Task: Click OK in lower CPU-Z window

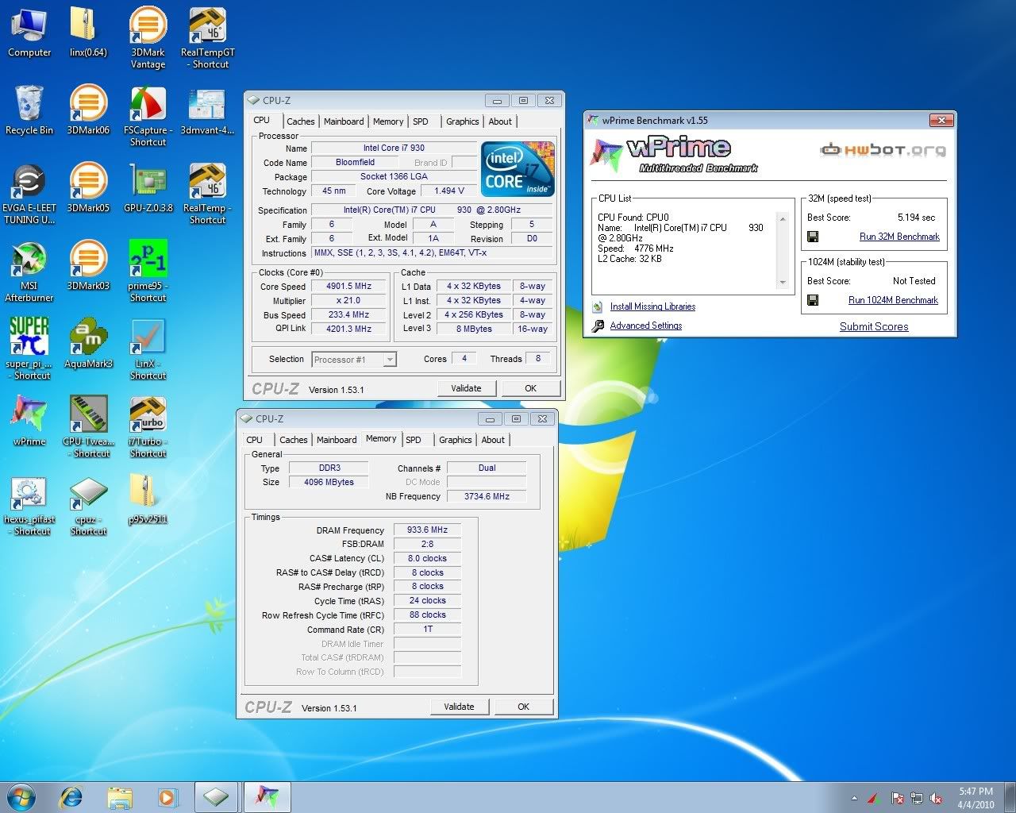Action: 524,707
